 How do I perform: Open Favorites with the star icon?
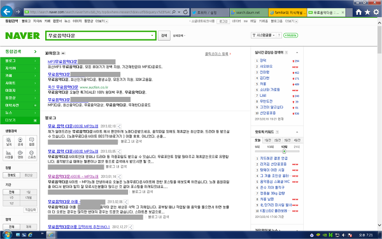coord(367,12)
